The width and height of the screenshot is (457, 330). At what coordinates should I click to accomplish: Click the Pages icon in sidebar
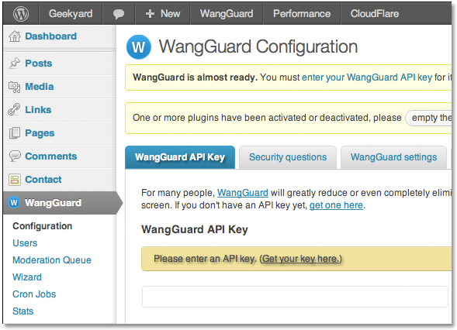coord(15,133)
